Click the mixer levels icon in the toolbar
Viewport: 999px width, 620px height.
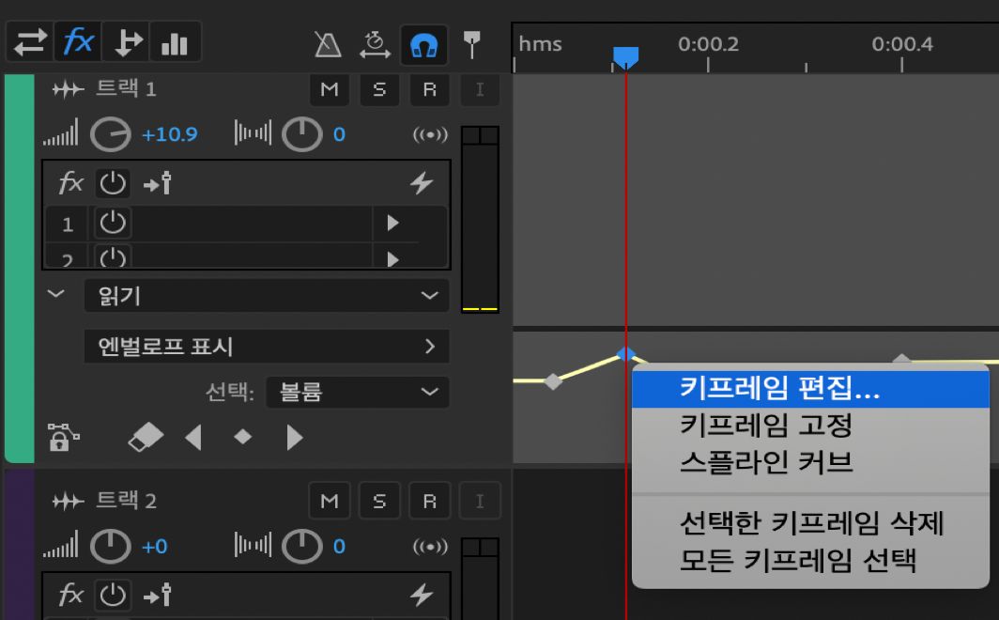[x=176, y=41]
